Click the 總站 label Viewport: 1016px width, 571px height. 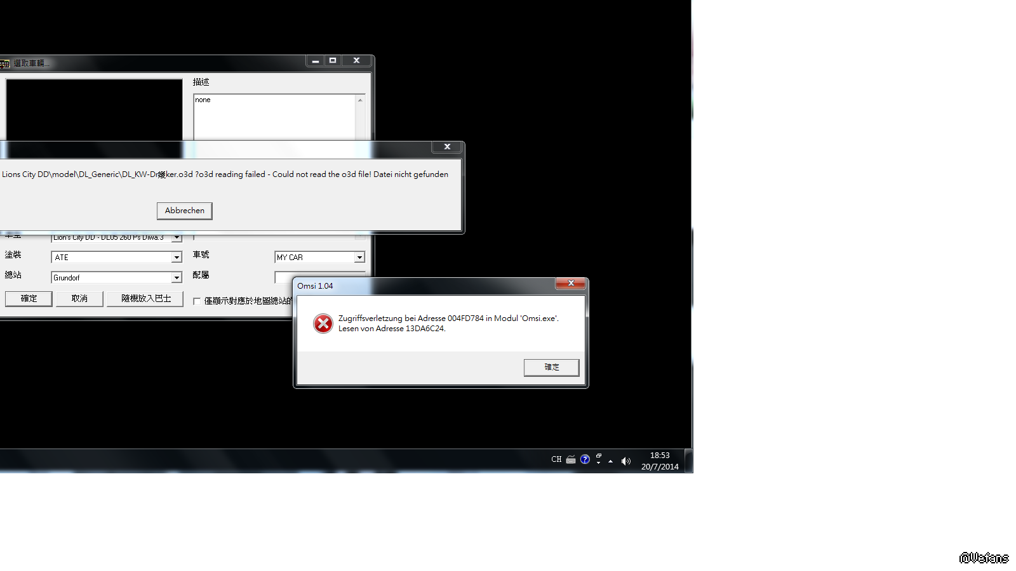pos(13,275)
